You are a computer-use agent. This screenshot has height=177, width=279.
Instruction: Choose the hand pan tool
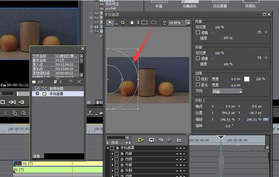coord(132,23)
